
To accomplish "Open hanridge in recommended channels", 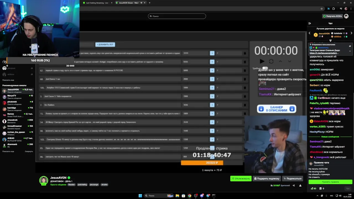I will pos(18,109).
